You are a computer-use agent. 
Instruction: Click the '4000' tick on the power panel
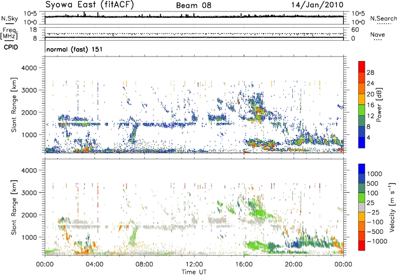29,68
